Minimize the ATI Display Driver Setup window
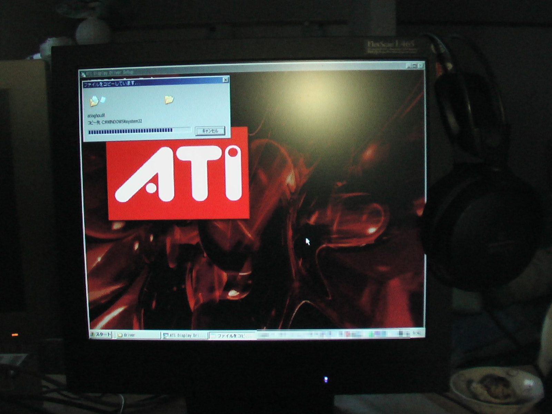 tap(409, 66)
